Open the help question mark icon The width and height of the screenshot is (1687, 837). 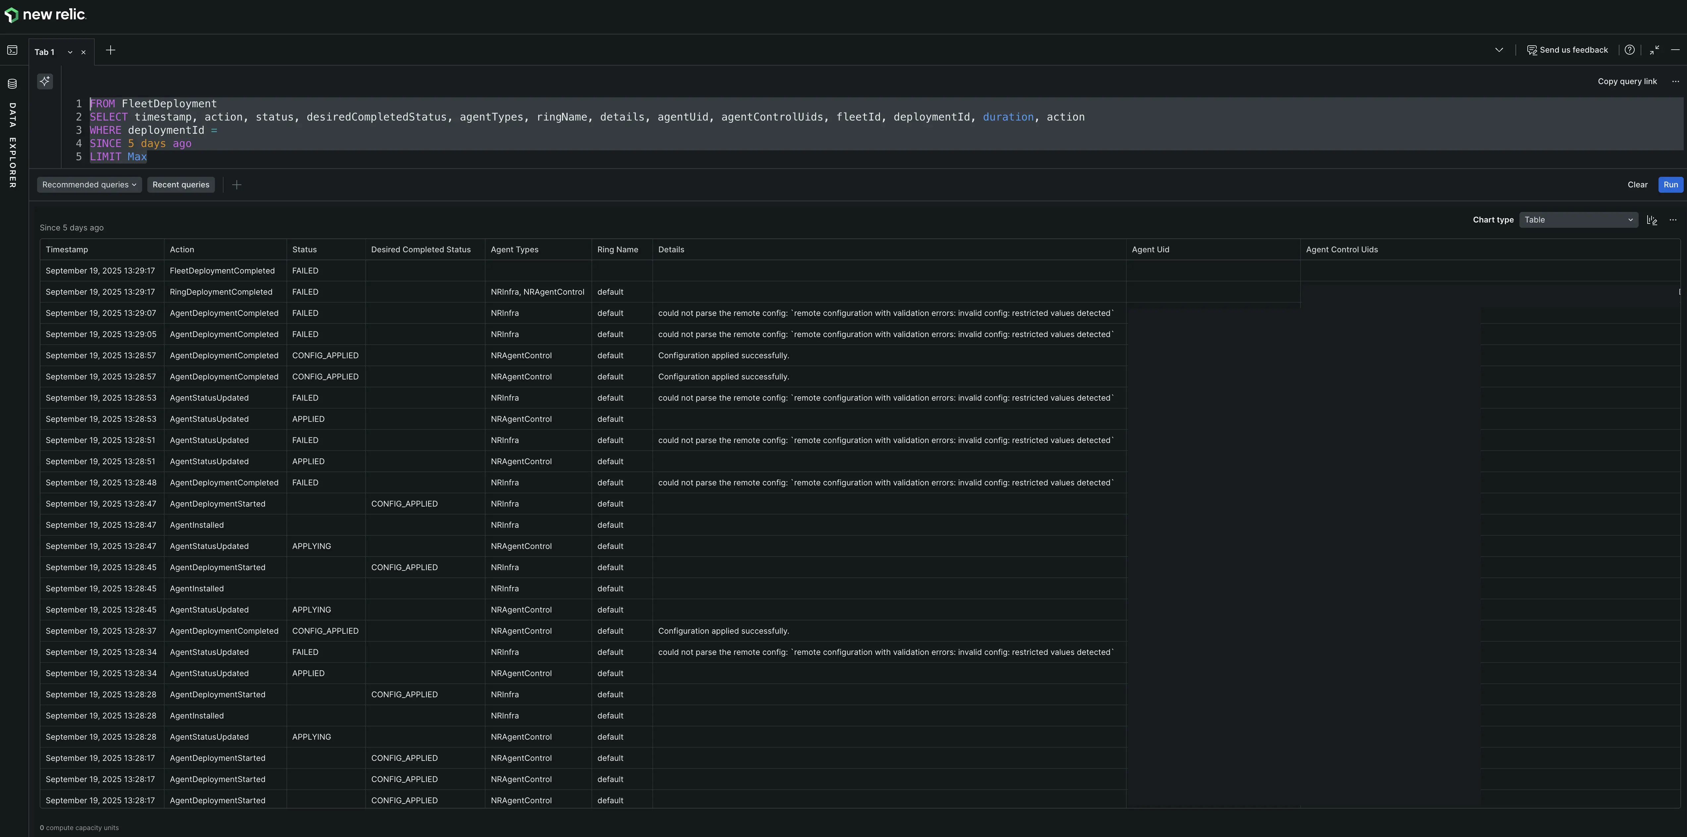[x=1630, y=50]
